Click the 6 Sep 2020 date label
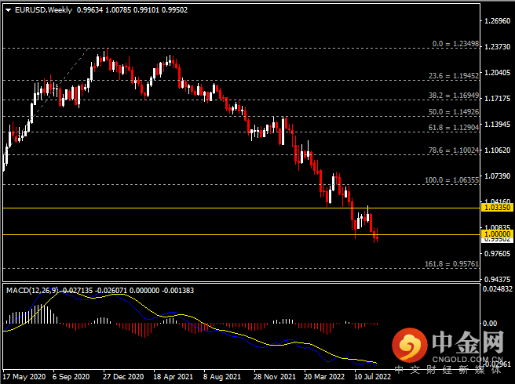This screenshot has height=384, width=515. click(71, 377)
